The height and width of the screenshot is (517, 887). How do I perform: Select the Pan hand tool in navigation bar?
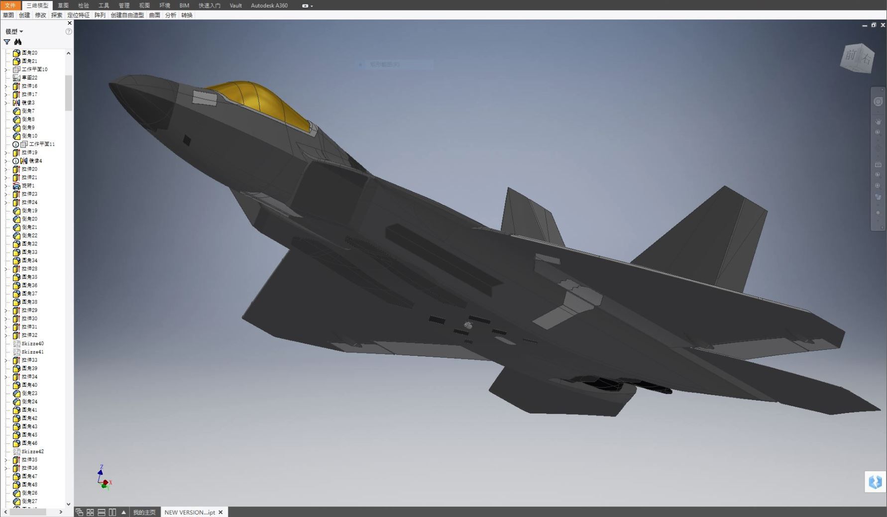tap(878, 121)
